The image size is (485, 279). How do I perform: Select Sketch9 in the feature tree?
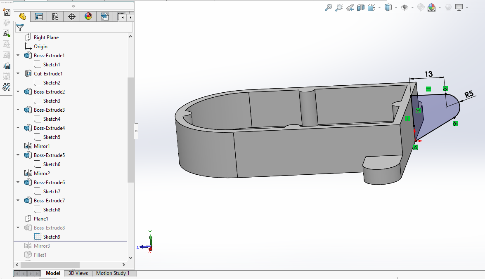(x=52, y=237)
